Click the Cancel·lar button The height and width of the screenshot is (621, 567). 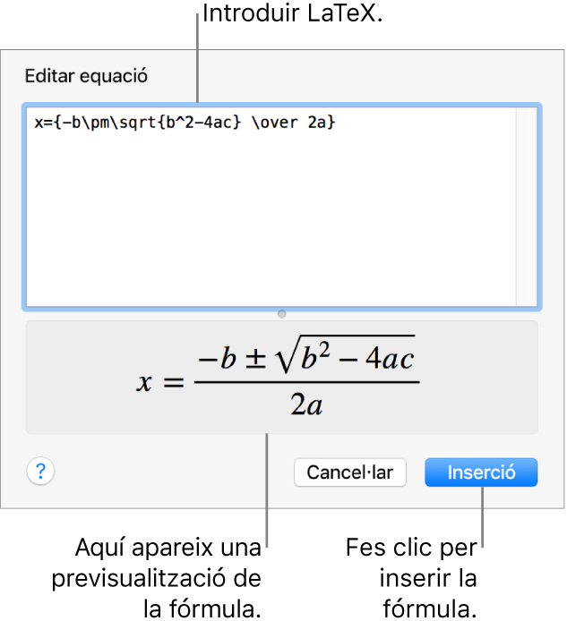tap(349, 472)
